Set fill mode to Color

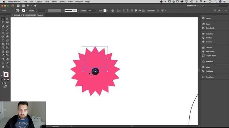[2, 79]
